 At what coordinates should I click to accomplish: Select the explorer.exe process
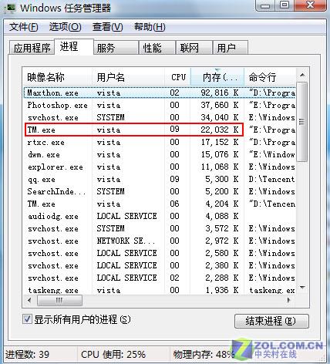(x=160, y=167)
